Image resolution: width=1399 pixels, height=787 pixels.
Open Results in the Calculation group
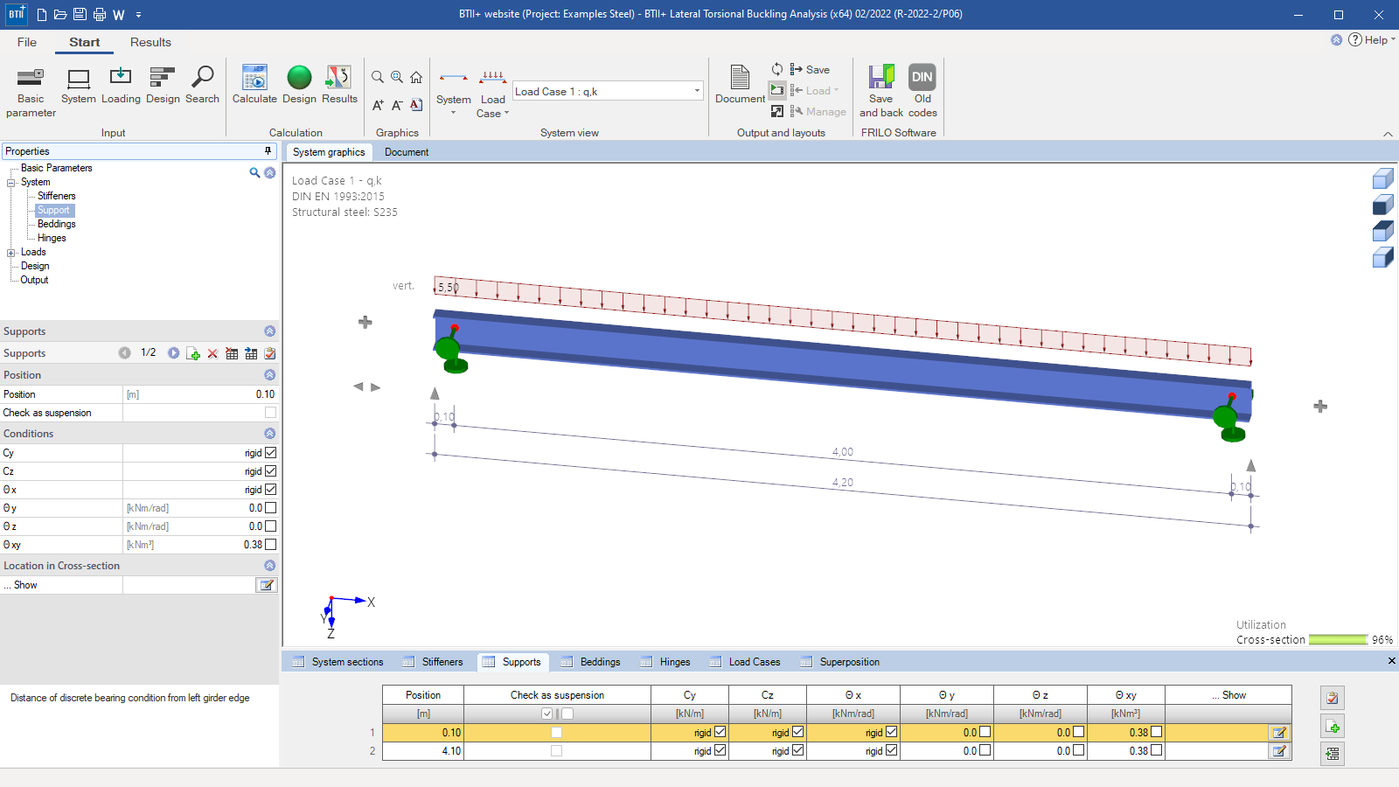pyautogui.click(x=339, y=86)
